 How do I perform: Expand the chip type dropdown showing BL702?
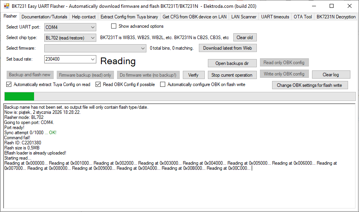[x=70, y=38]
